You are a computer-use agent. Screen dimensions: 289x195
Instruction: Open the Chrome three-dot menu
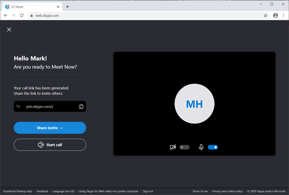click(283, 15)
